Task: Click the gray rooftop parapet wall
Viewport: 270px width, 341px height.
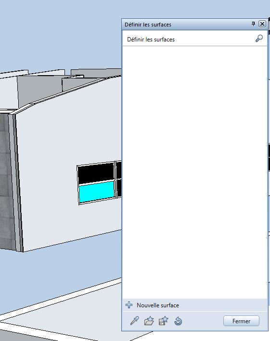Action: tap(39, 90)
